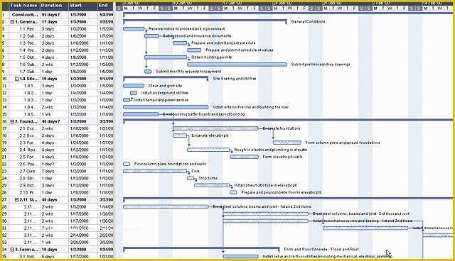Select the '1.5 Obt...' task name cell
This screenshot has width=455, height=261.
(x=25, y=57)
